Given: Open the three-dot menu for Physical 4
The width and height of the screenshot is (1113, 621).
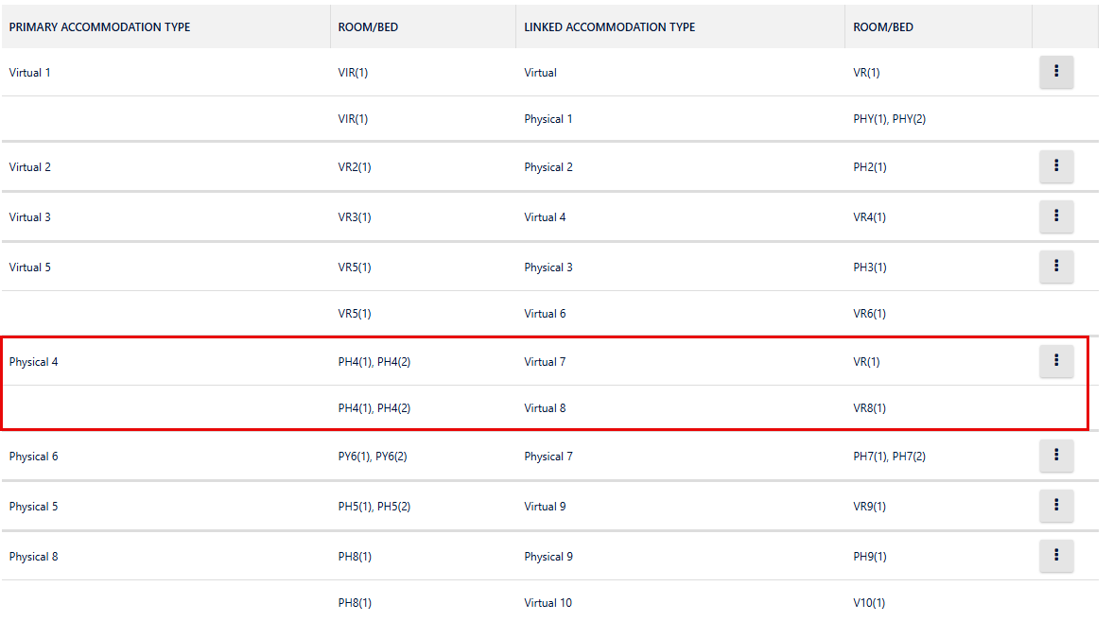Looking at the screenshot, I should (x=1056, y=361).
